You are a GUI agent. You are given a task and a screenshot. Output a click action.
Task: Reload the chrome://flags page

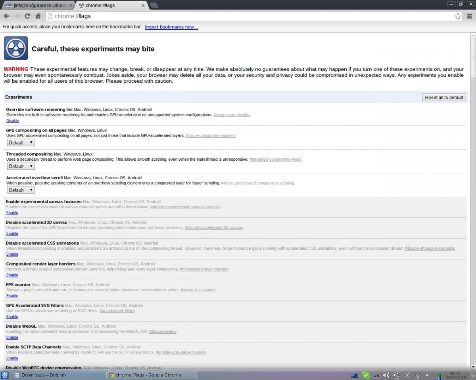click(27, 16)
